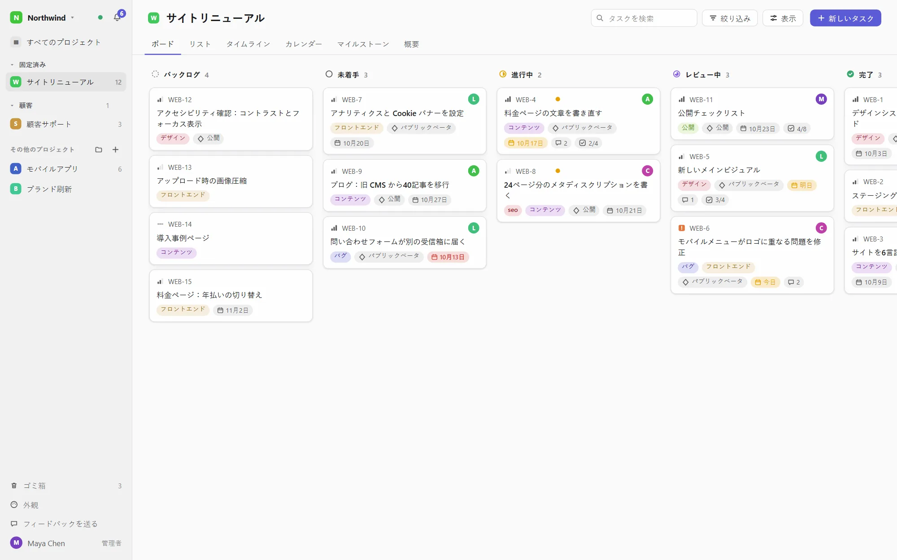Viewport: 897px width, 560px height.
Task: Click the 4/8 checklist badge on WEB-11
Action: click(x=797, y=129)
